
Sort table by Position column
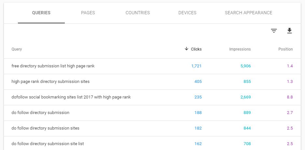285,49
